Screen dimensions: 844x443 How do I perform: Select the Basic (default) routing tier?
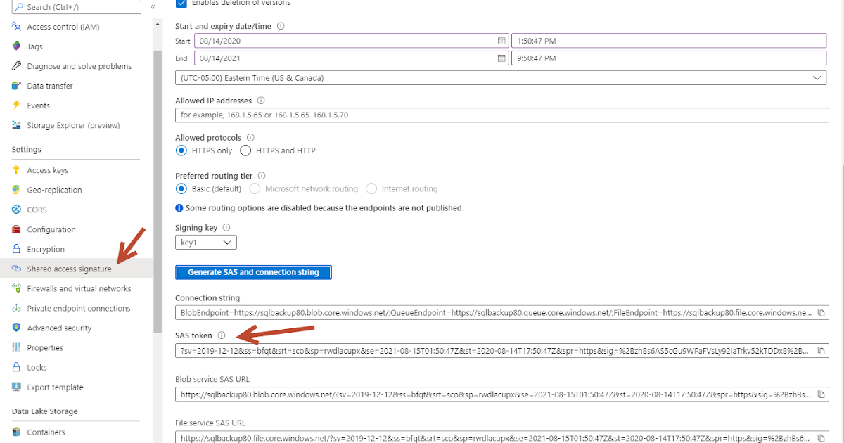tap(181, 188)
